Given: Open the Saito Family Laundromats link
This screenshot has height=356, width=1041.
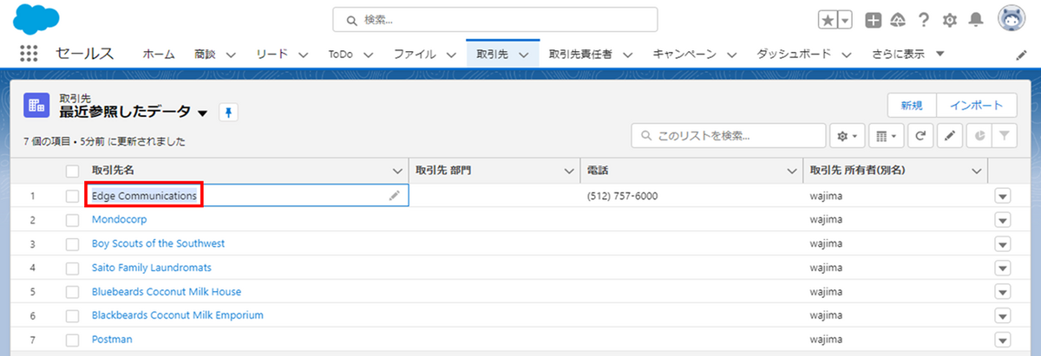Looking at the screenshot, I should tap(152, 268).
